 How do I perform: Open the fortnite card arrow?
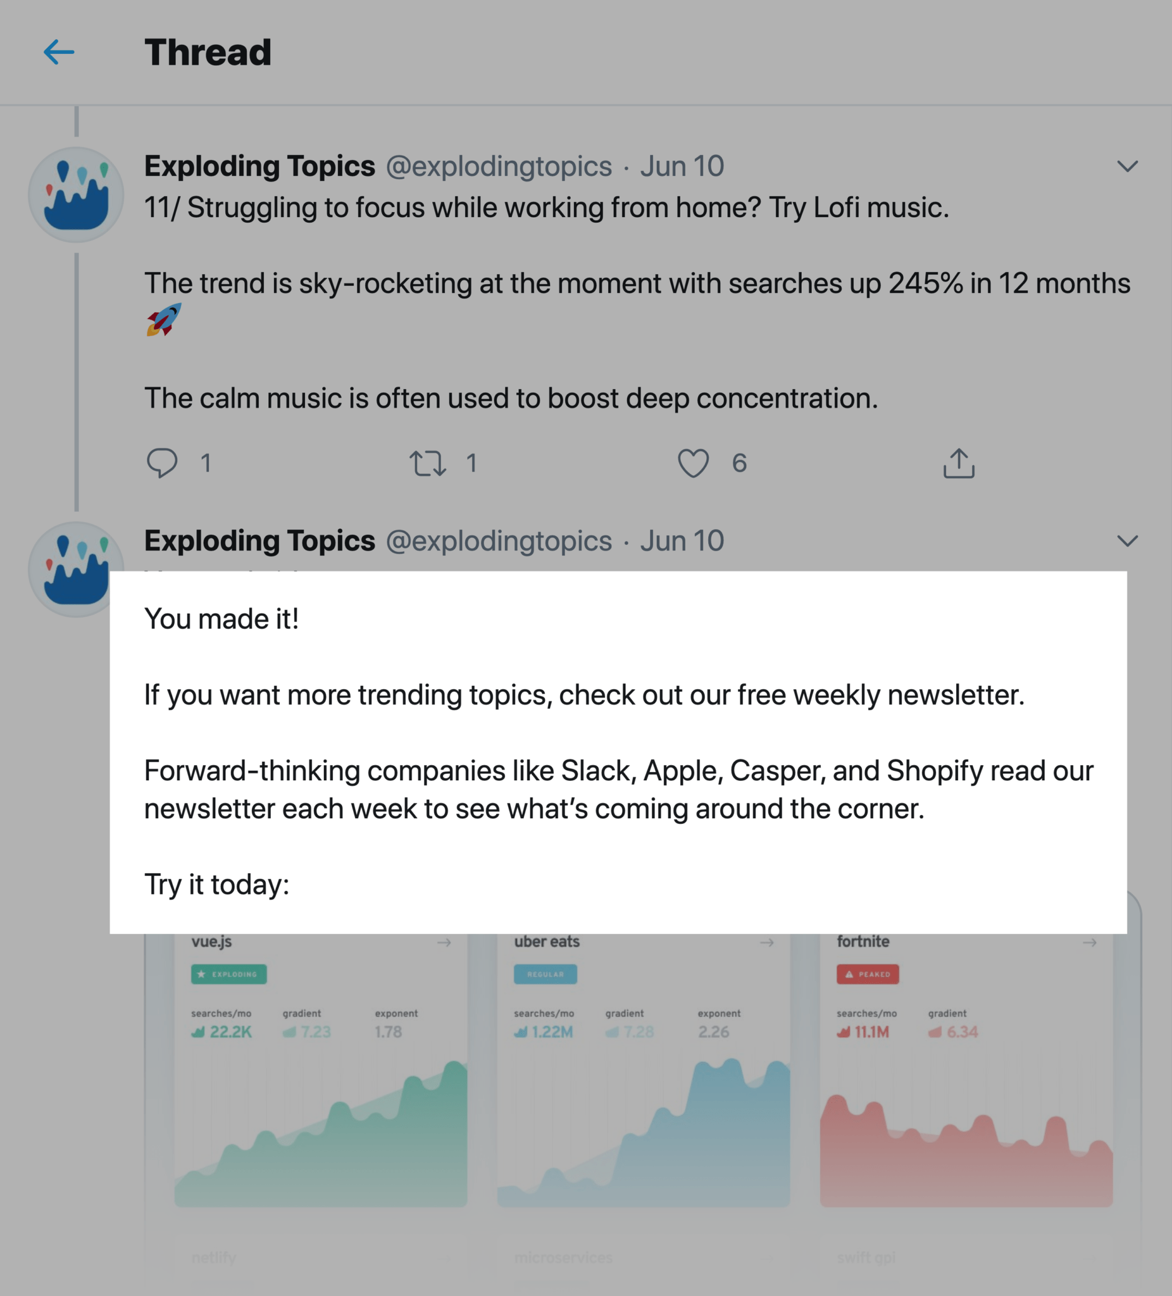pos(1089,942)
